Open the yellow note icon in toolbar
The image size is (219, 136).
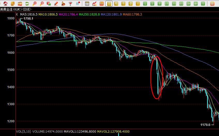point(13,4)
